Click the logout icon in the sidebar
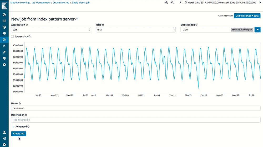 (x=4, y=138)
